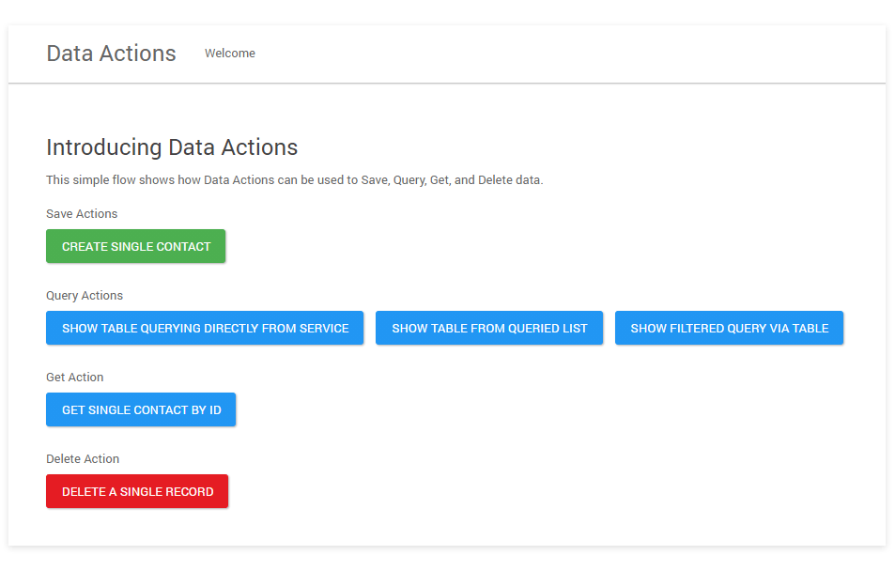Click the Query Actions section label

85,296
